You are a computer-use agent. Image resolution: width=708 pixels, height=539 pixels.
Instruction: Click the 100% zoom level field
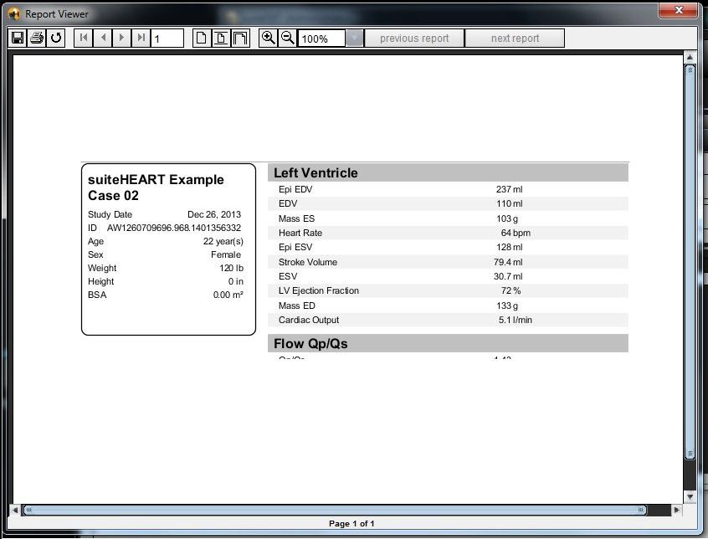coord(321,38)
